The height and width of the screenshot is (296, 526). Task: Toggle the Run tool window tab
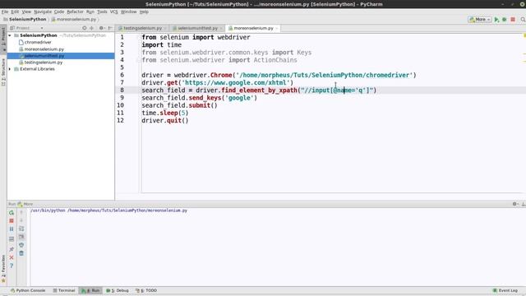tap(90, 290)
